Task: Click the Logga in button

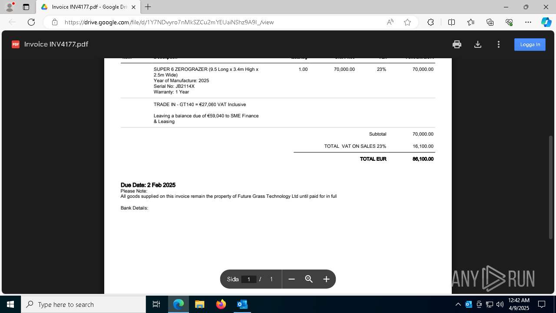Action: [x=530, y=44]
